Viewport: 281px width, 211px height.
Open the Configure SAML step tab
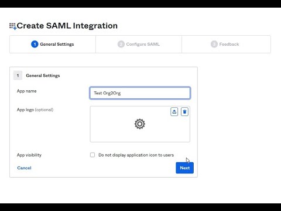(139, 44)
